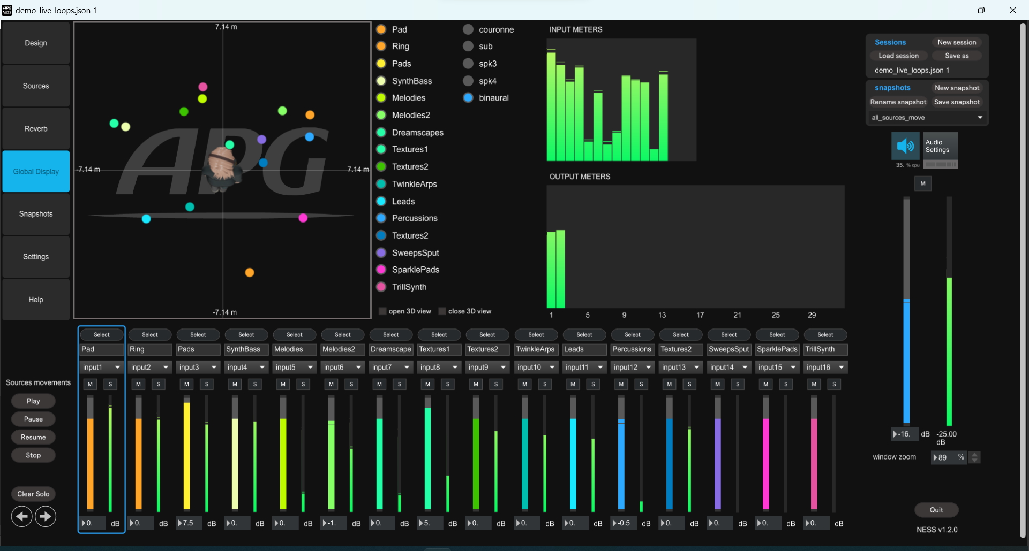Click the right arrow navigation icon
The image size is (1029, 551).
point(46,516)
